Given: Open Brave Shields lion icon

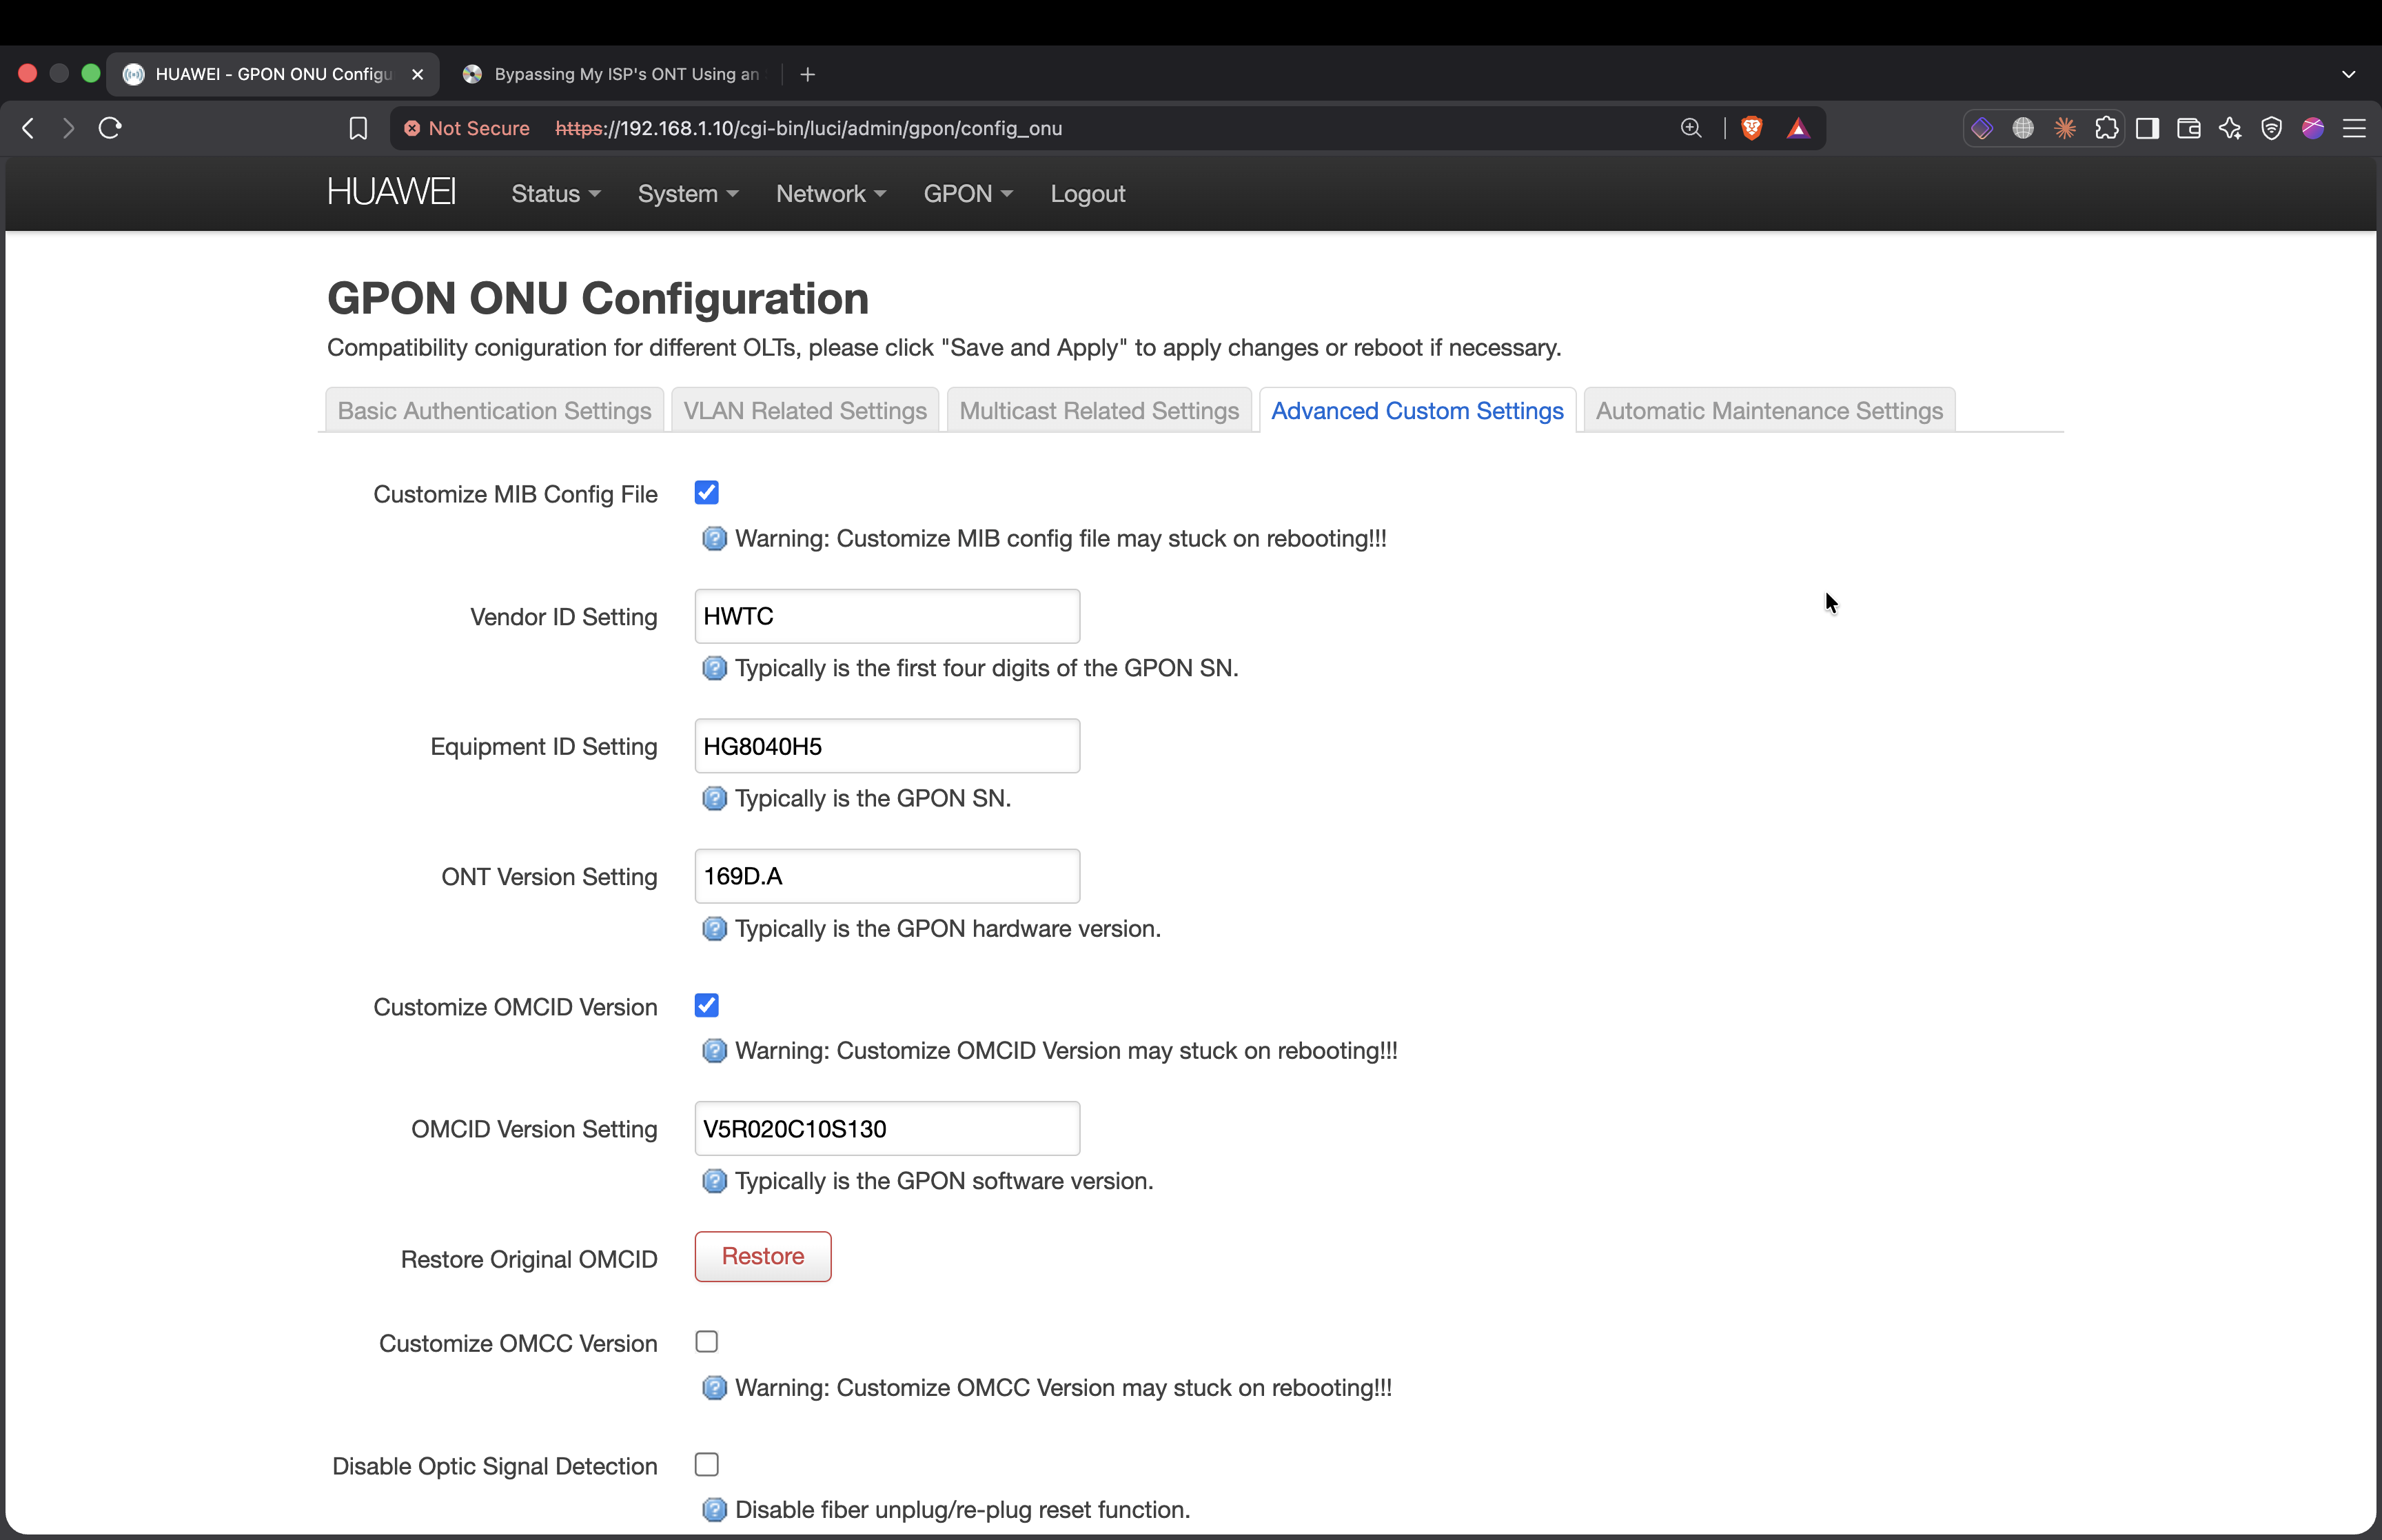Looking at the screenshot, I should pos(1751,128).
